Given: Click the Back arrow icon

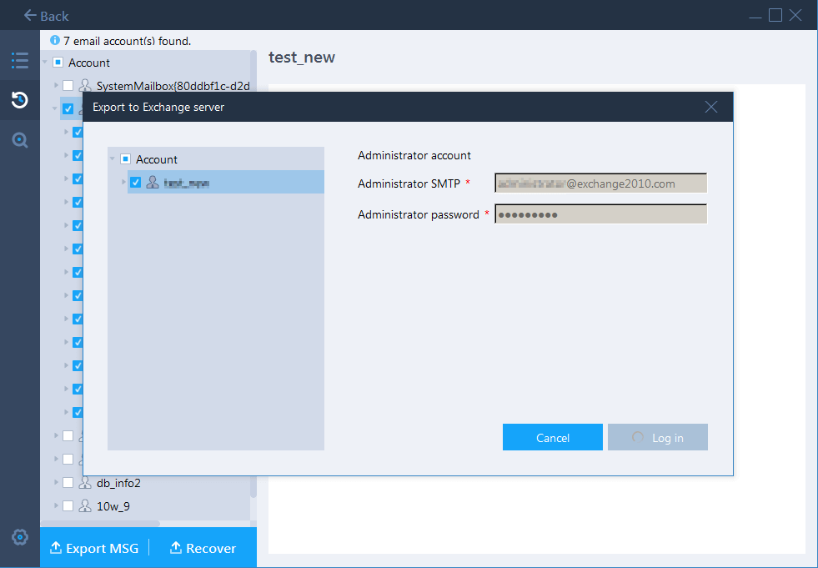Looking at the screenshot, I should tap(31, 16).
